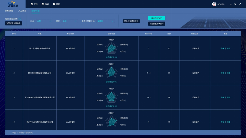
Task: Open 报告 report link for row 2
Action: [229, 73]
